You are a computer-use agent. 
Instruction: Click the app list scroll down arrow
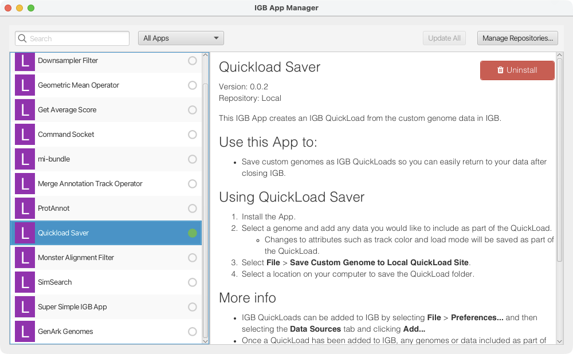206,341
